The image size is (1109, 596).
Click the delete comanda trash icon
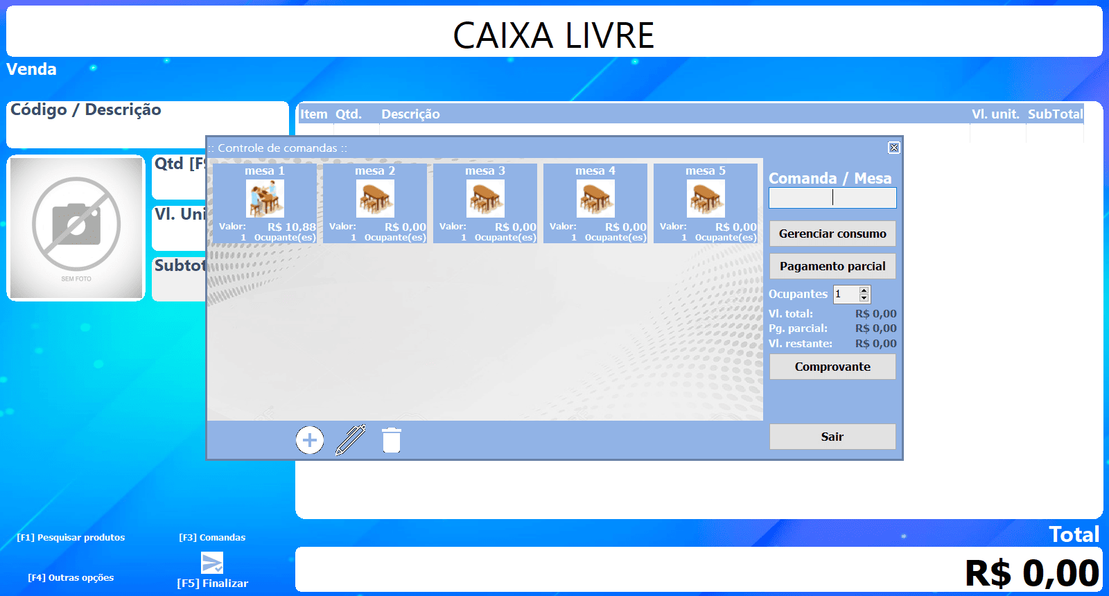click(392, 440)
